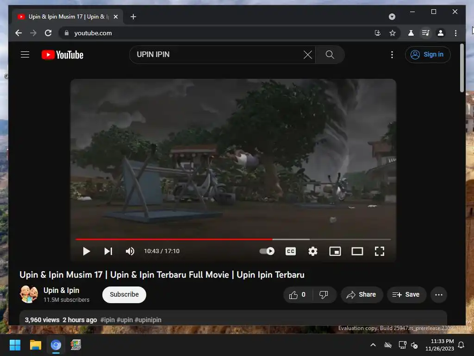Open more actions ellipsis beside Save
Image resolution: width=474 pixels, height=356 pixels.
click(x=439, y=294)
